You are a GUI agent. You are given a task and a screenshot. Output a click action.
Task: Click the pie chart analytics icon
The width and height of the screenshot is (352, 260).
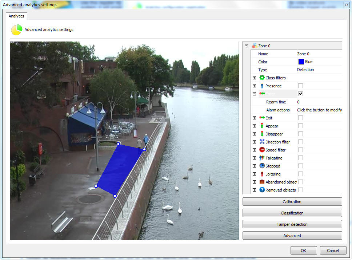pyautogui.click(x=17, y=29)
